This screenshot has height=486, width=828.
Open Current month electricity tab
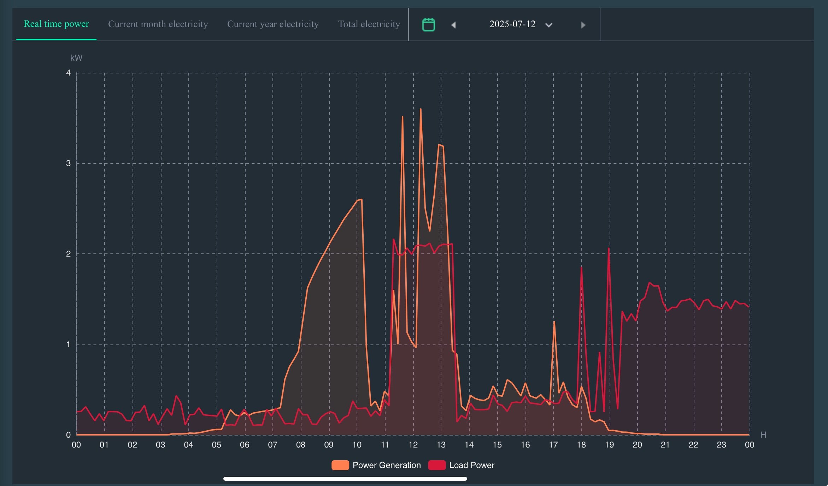pos(158,24)
